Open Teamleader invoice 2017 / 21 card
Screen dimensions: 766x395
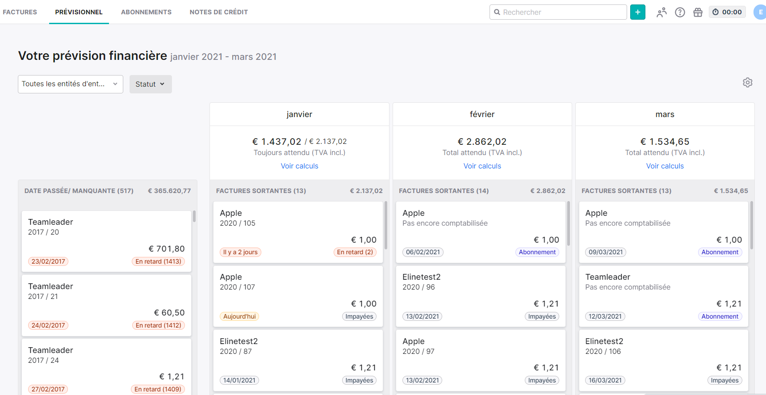106,305
